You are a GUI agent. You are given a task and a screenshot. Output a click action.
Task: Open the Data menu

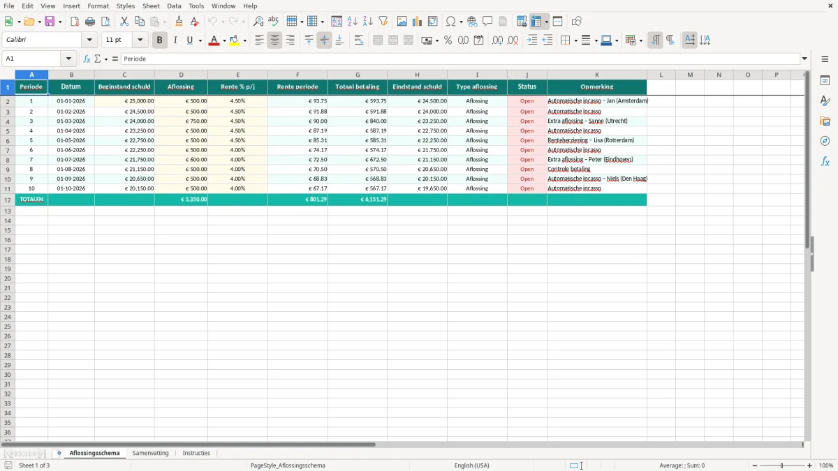pyautogui.click(x=174, y=6)
